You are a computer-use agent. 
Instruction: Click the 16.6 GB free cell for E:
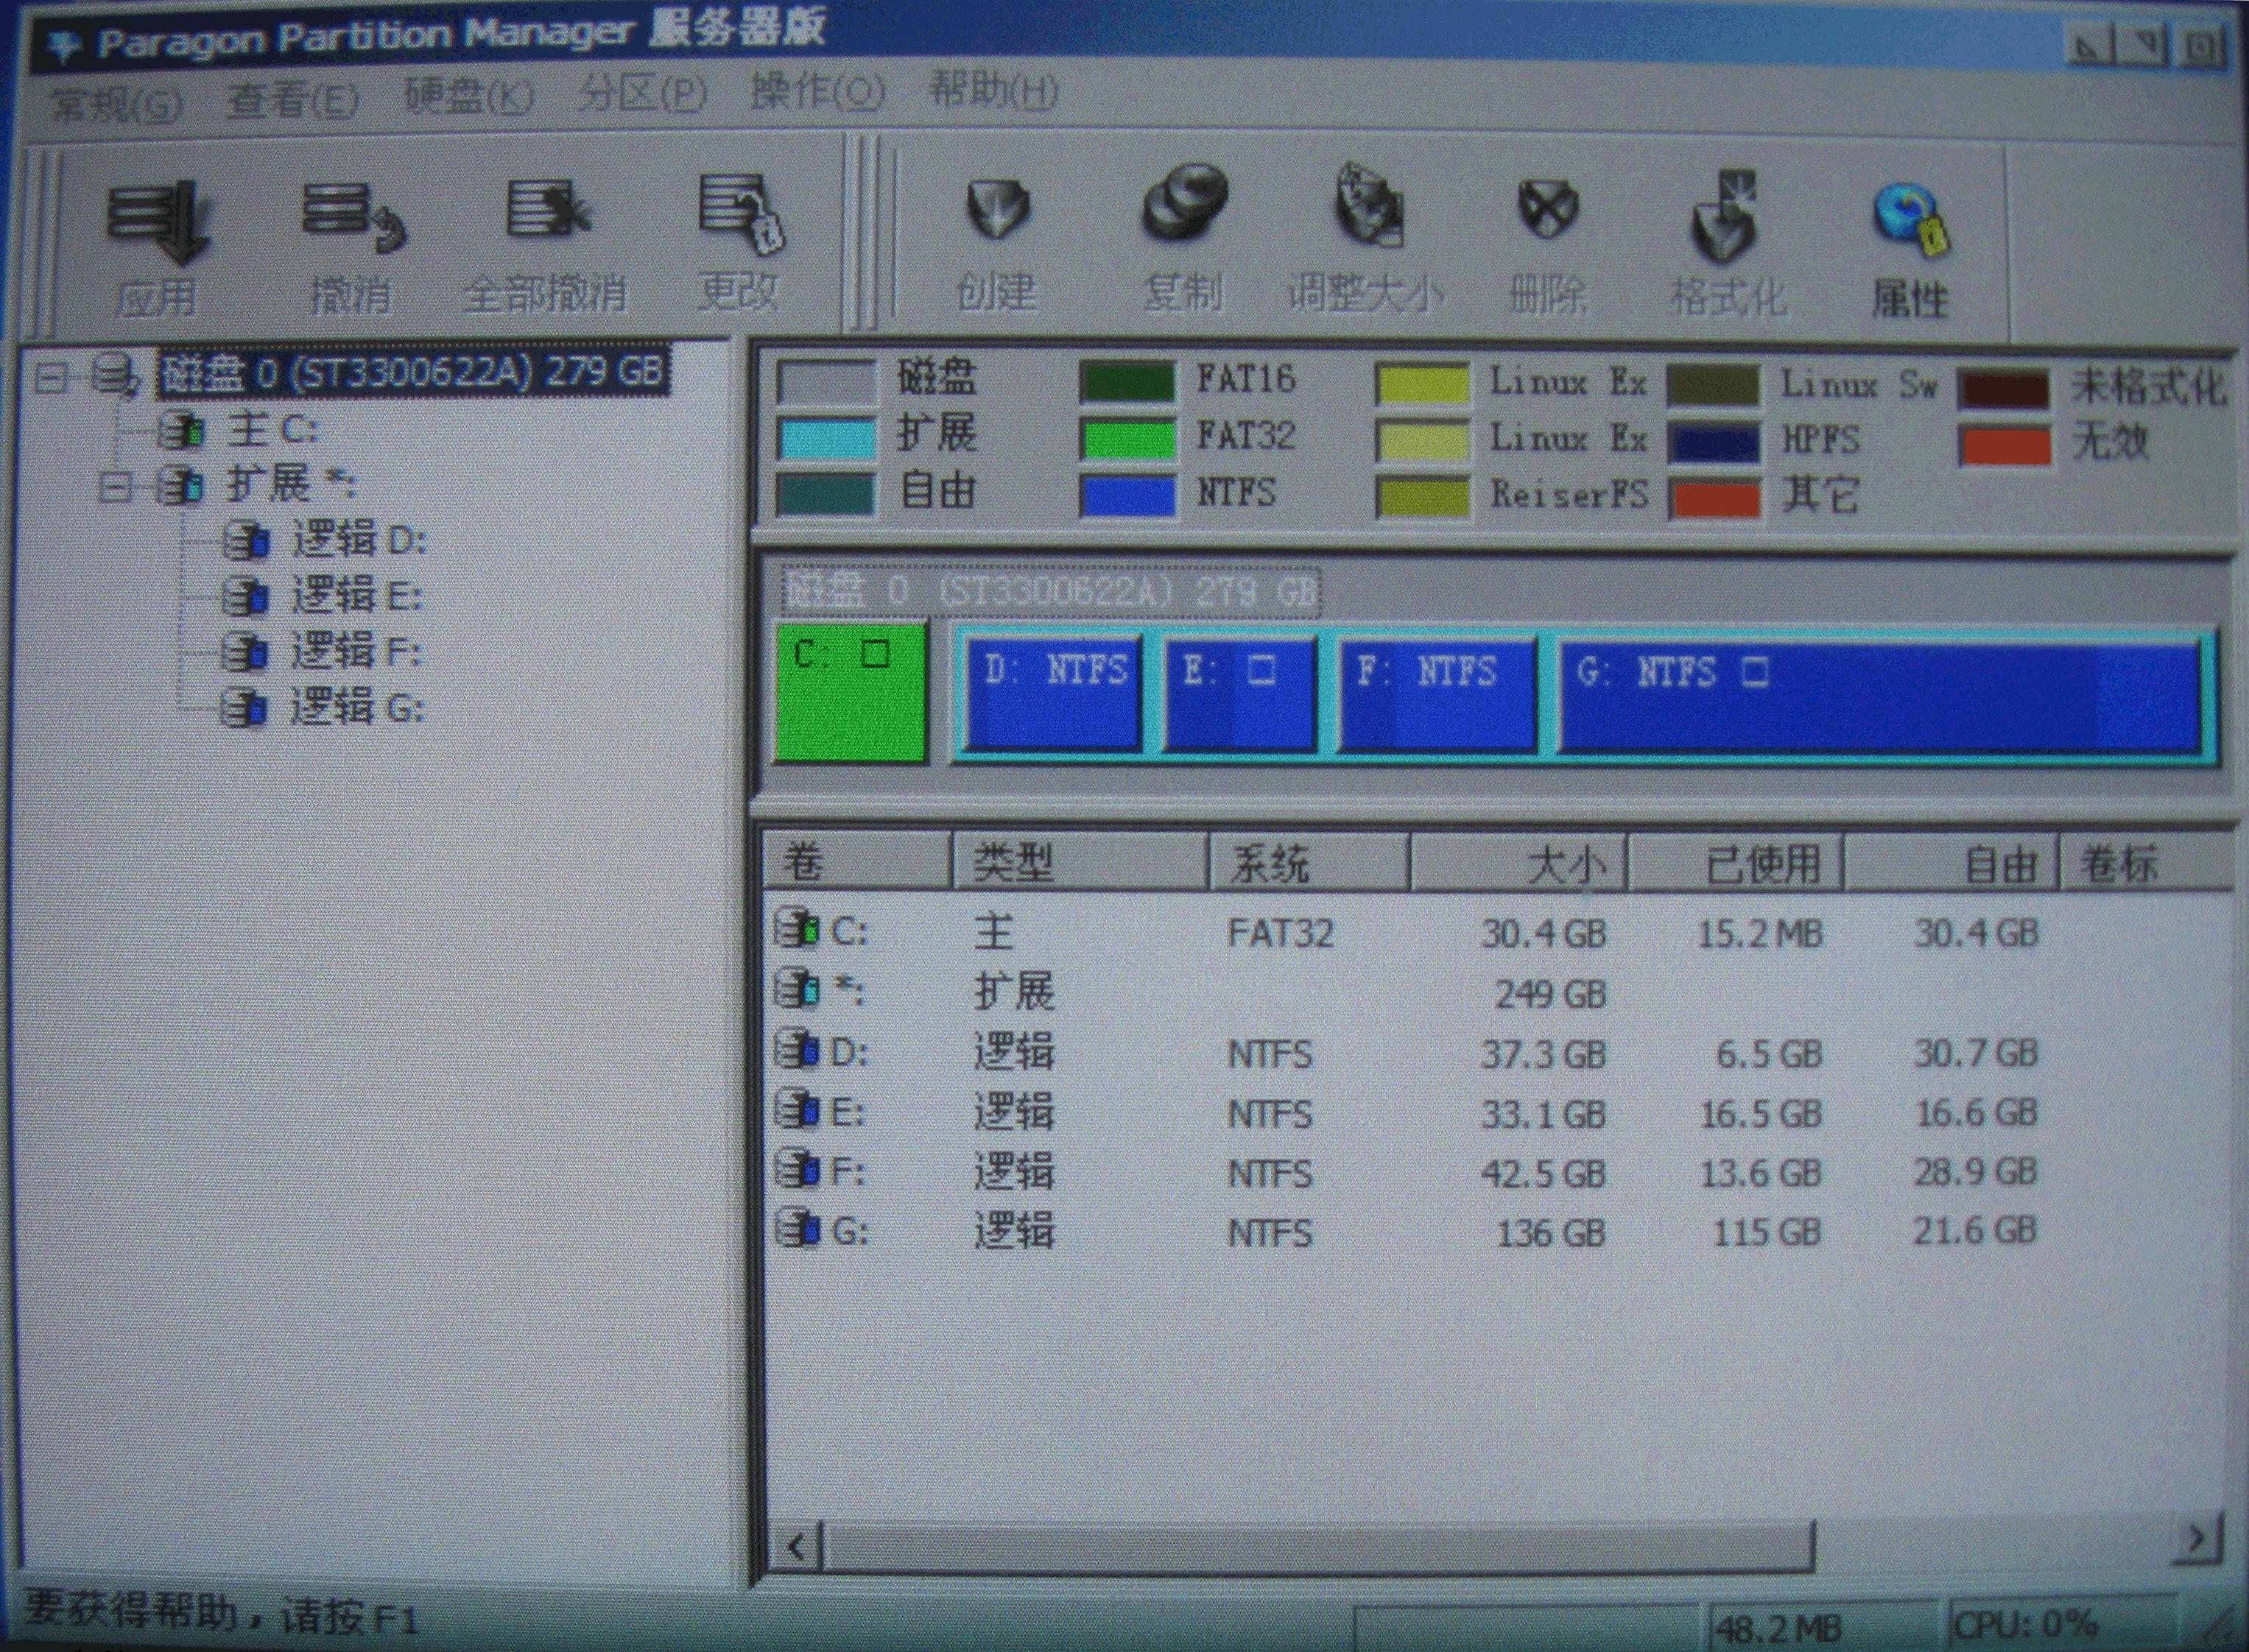1976,1112
